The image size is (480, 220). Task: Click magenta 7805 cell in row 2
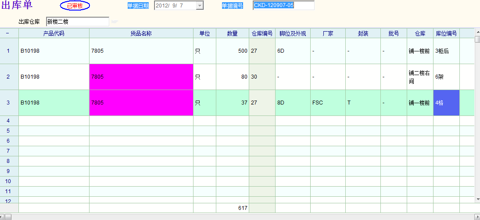[x=141, y=77]
